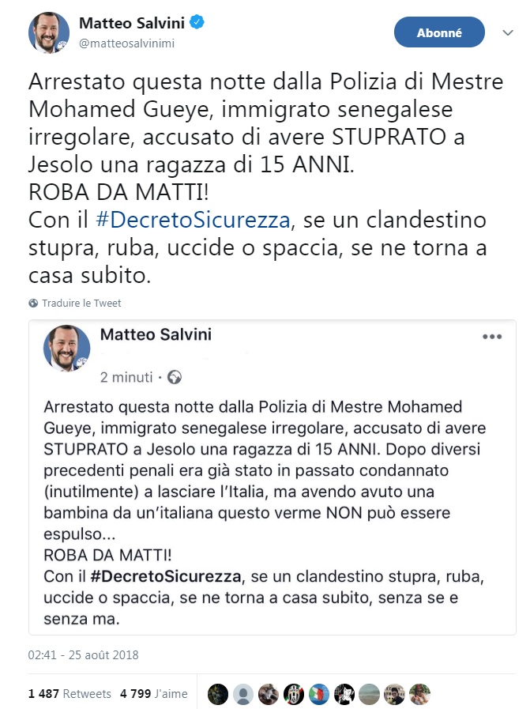Click the blue verified badge

point(197,23)
